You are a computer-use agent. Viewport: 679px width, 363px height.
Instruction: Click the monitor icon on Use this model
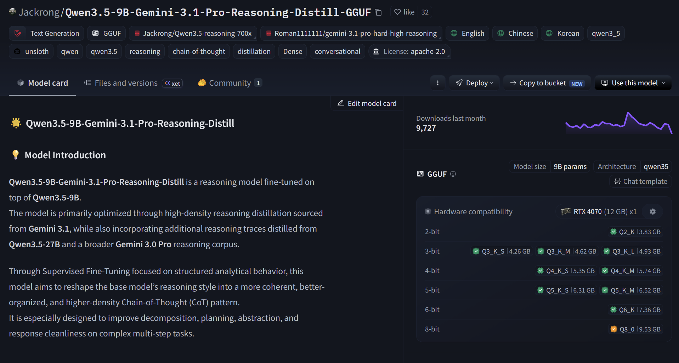pyautogui.click(x=605, y=83)
